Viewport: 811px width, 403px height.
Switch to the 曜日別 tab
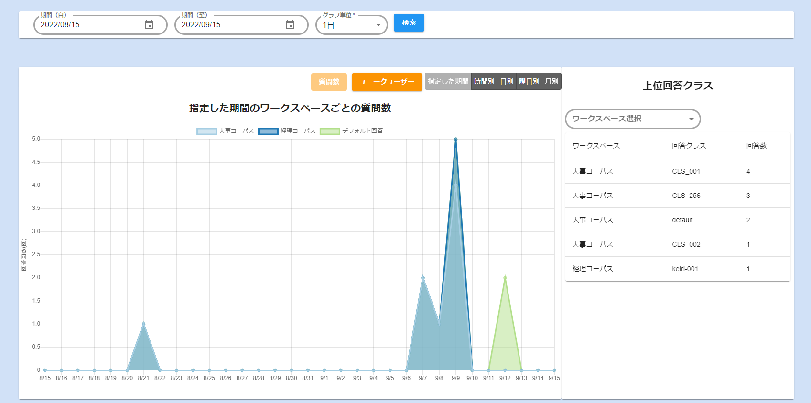[x=529, y=82]
